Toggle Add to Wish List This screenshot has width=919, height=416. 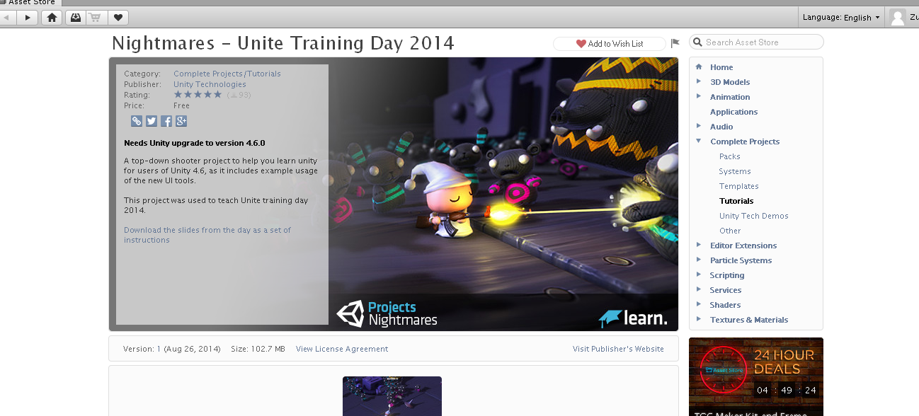[609, 43]
